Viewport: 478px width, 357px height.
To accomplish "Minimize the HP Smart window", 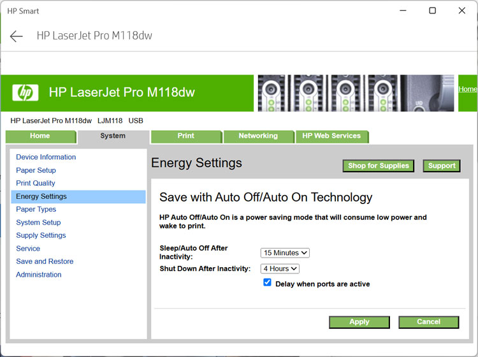I will coord(403,11).
